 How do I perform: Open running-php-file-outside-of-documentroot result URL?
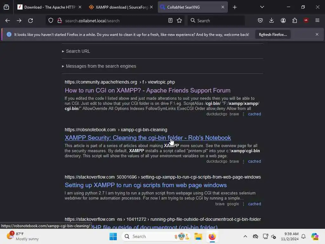(163, 219)
